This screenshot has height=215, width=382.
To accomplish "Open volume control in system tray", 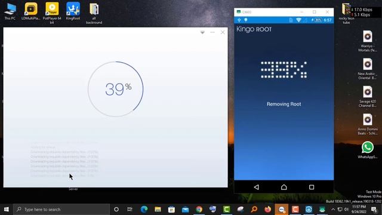I will tap(346, 210).
